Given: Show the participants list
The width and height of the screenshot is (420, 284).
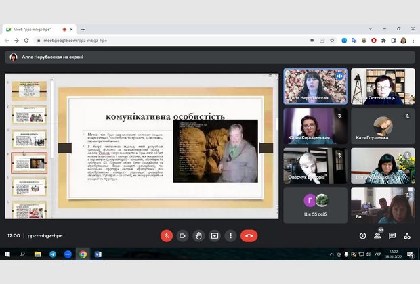Looking at the screenshot, I should [377, 236].
